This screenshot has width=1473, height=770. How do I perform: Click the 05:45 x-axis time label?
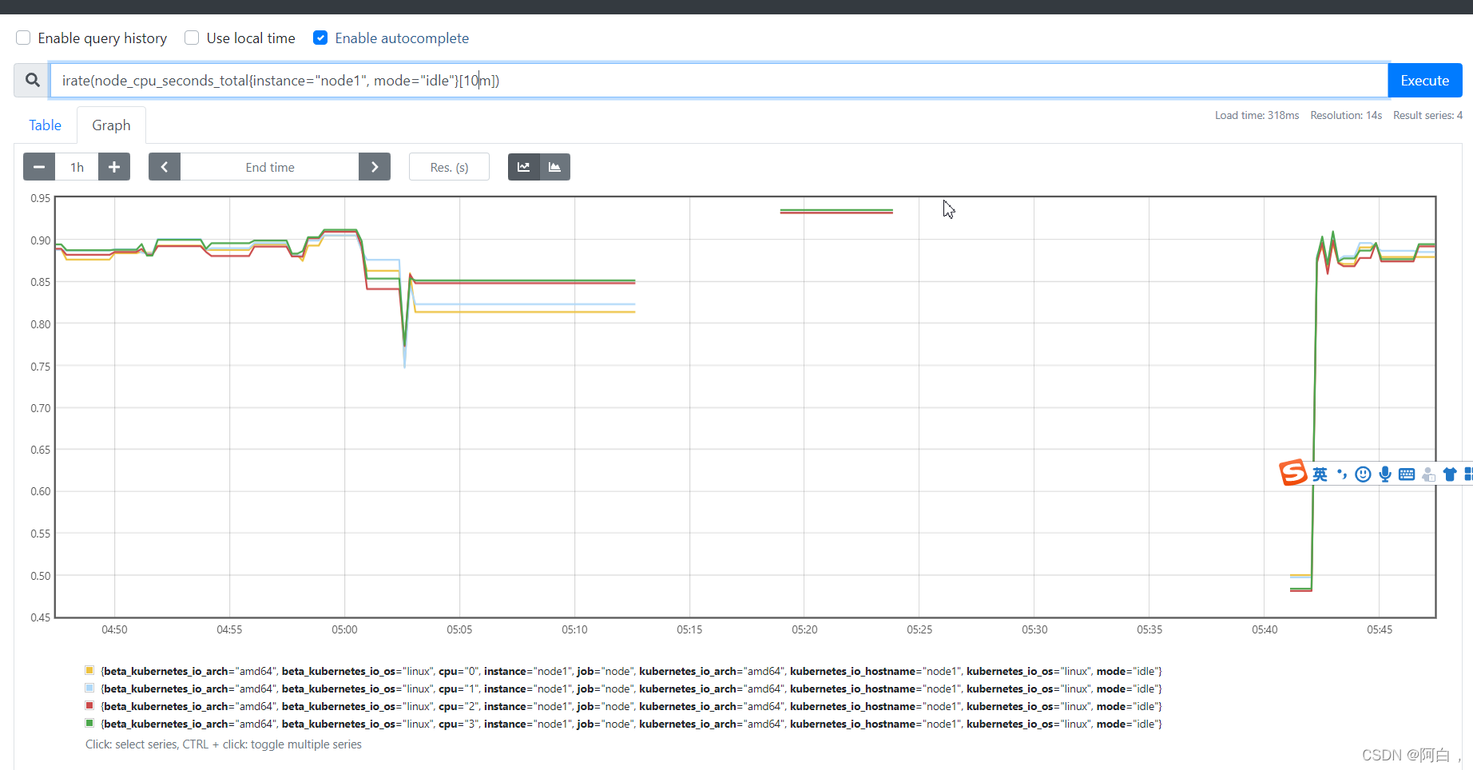coord(1380,629)
